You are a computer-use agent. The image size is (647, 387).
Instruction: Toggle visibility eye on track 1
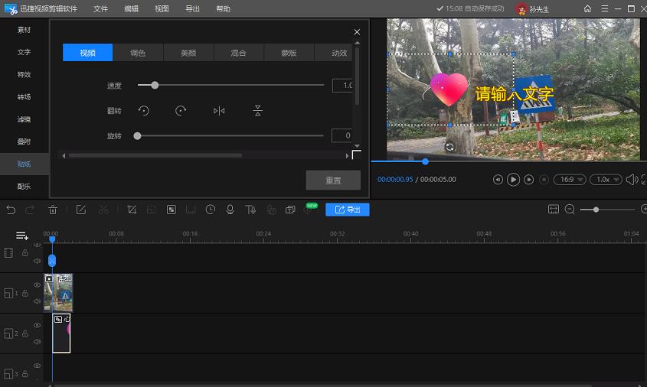(x=37, y=285)
